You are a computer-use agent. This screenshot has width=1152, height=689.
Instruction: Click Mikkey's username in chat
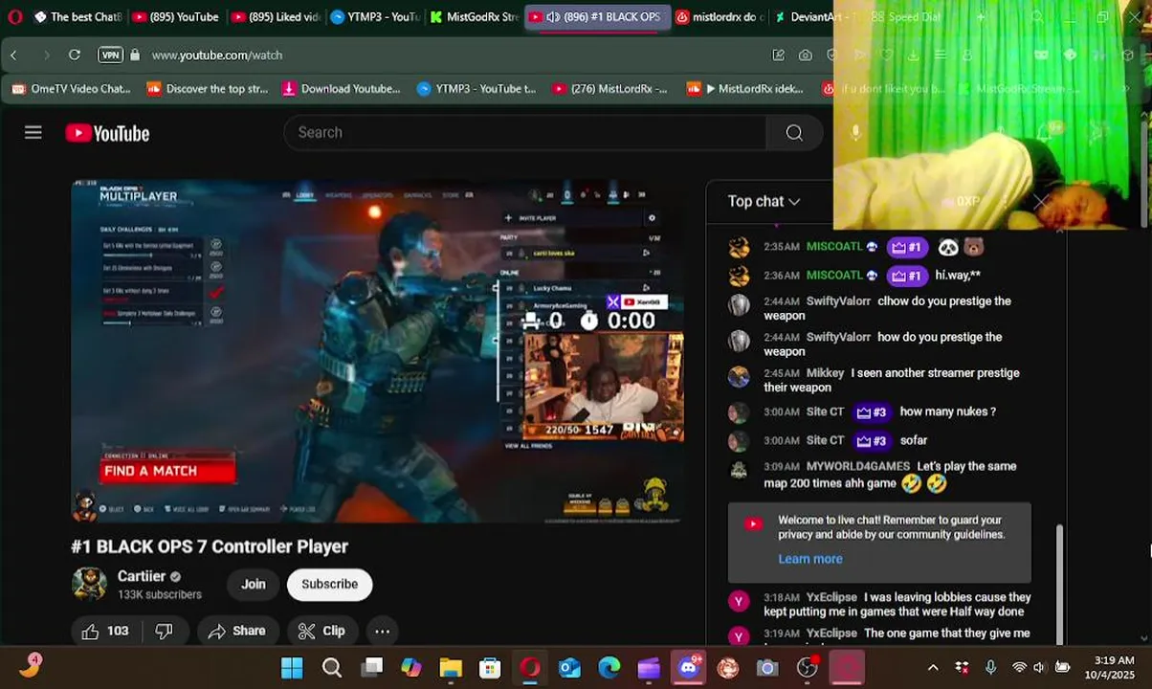[x=825, y=373]
